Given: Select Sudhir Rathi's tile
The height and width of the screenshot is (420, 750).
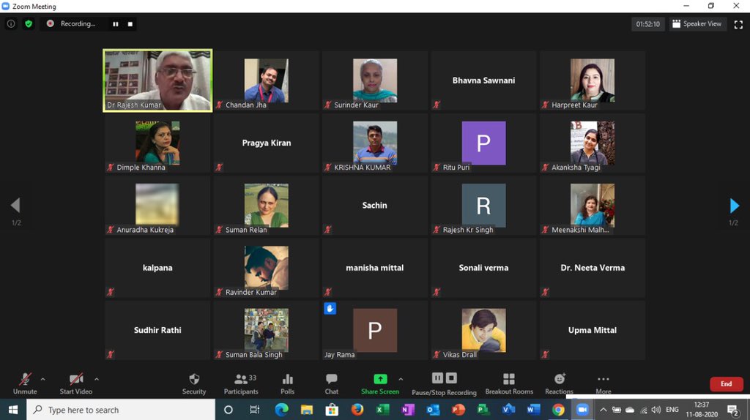Looking at the screenshot, I should (x=157, y=330).
